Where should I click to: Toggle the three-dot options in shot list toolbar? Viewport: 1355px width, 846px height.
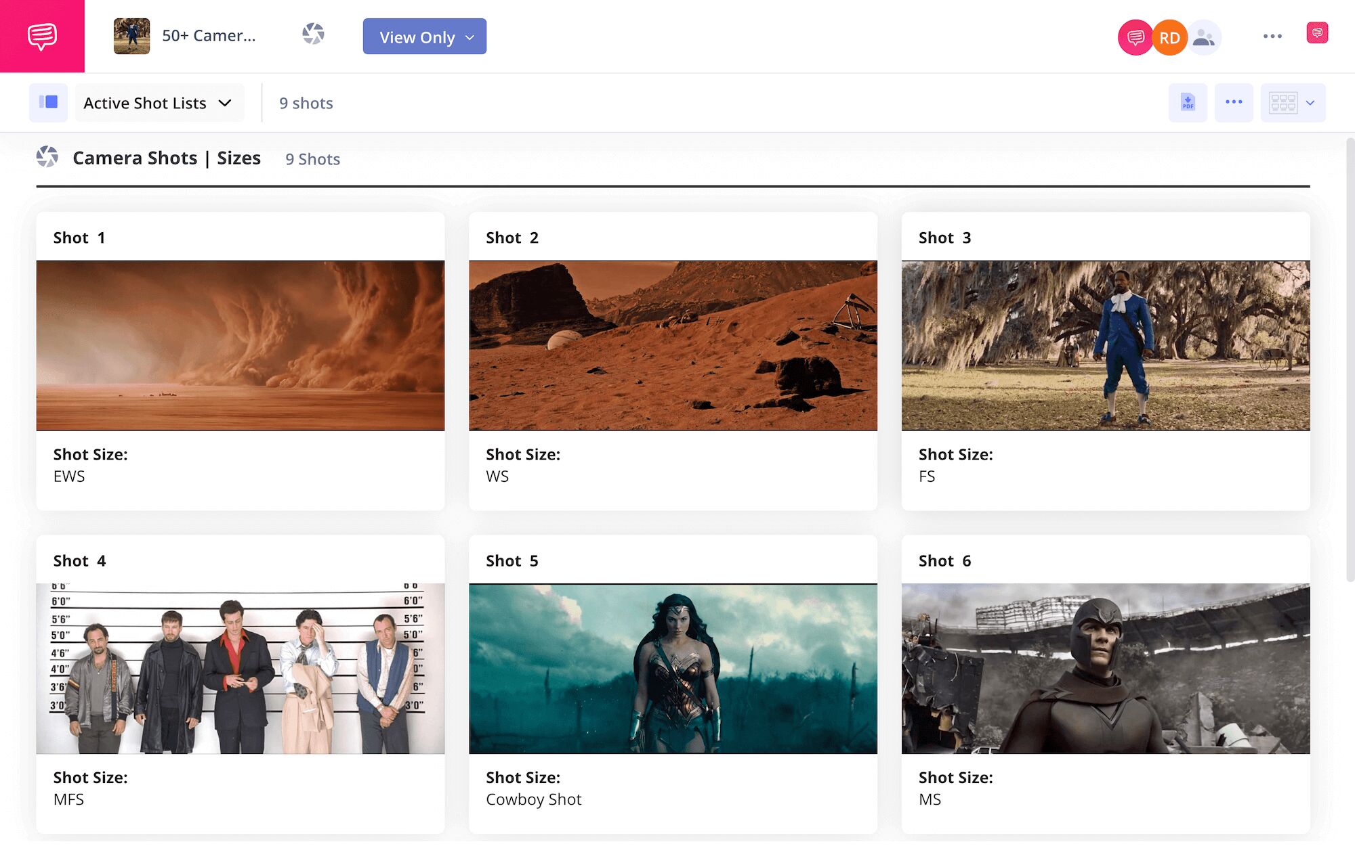(1232, 102)
